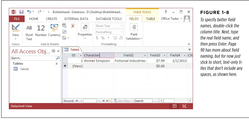Select the Table1 document tab
Image resolution: width=249 pixels, height=125 pixels.
click(x=72, y=50)
